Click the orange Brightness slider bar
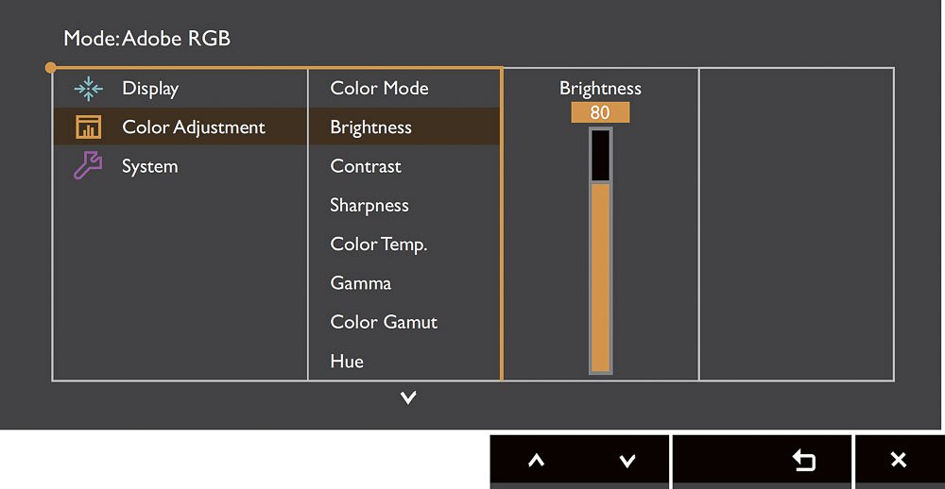945x489 pixels. click(600, 277)
